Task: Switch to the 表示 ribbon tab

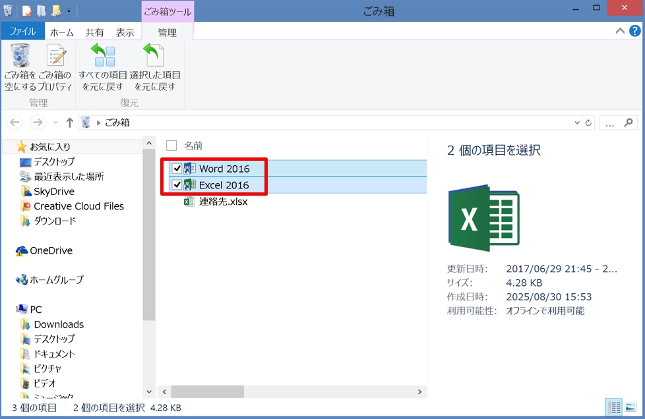Action: (125, 32)
